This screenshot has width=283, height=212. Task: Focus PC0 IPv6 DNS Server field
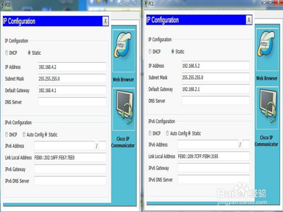point(70,181)
